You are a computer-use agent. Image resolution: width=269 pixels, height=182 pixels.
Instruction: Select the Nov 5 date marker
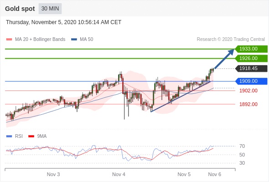pyautogui.click(x=184, y=174)
